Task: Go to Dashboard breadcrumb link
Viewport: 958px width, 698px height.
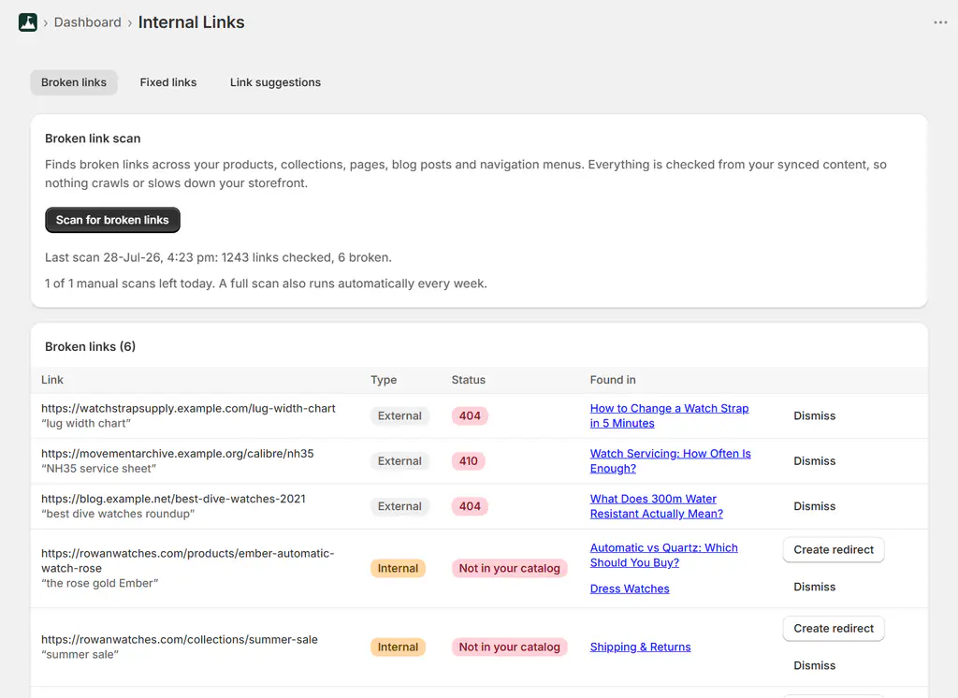Action: (x=87, y=22)
